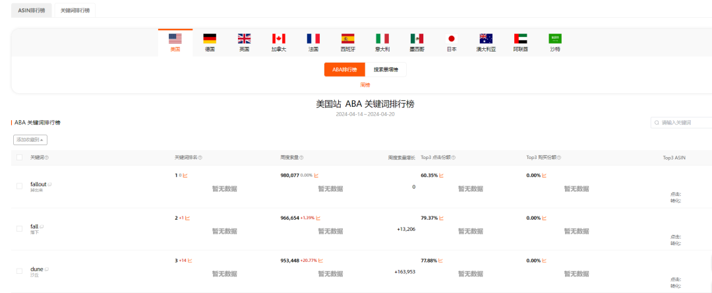Select the Germany flag icon
The image size is (712, 293).
click(x=210, y=39)
